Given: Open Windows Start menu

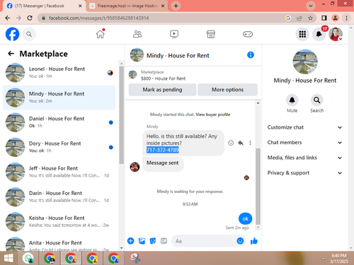Looking at the screenshot, I should [x=8, y=259].
